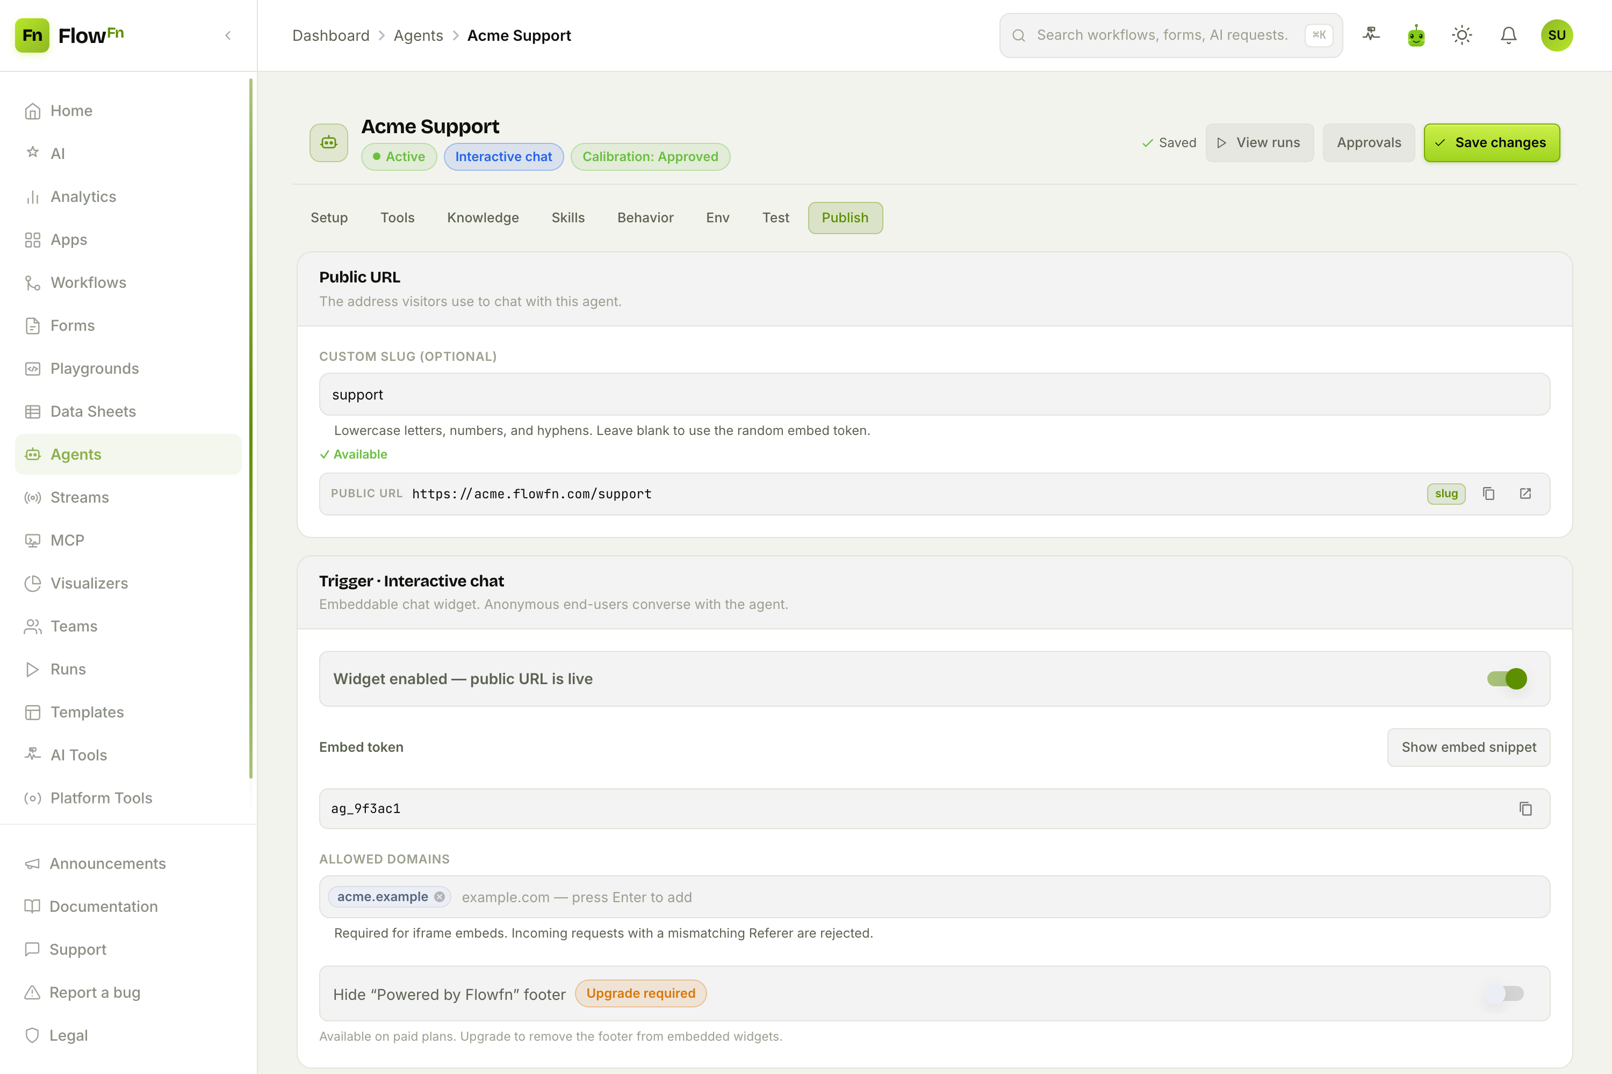Screen dimensions: 1612x1074
Task: Click the search workflows field
Action: click(x=1171, y=35)
